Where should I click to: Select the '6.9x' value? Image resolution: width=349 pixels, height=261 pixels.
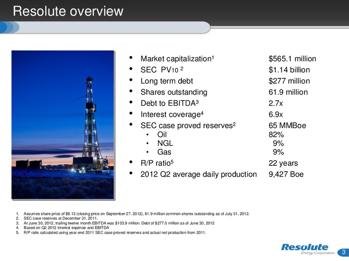[x=276, y=114]
